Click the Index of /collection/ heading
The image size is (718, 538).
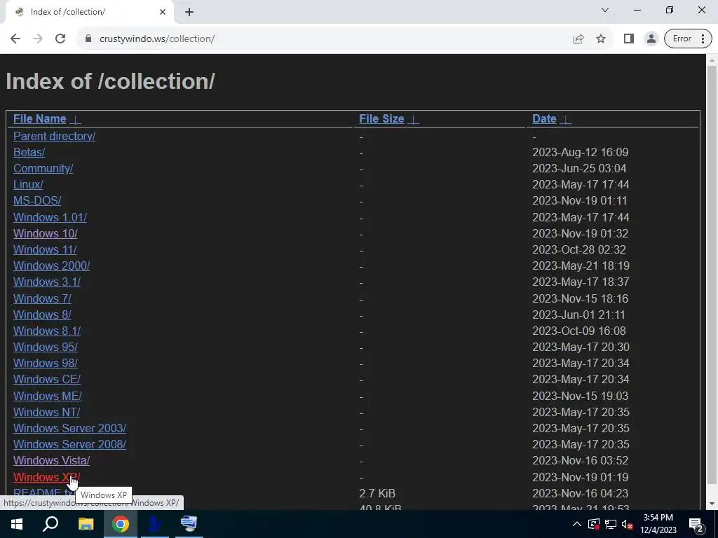tap(110, 81)
